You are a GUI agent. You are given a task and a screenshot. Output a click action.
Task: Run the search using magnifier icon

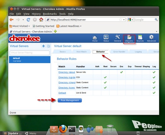pos(156,20)
